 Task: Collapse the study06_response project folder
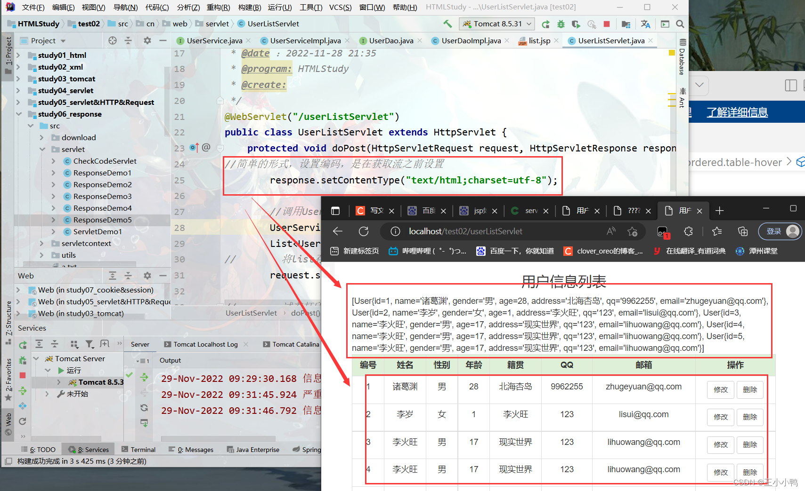(x=19, y=114)
